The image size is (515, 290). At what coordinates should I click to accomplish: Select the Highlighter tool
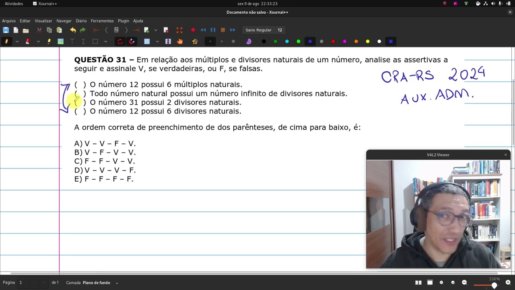point(49,41)
